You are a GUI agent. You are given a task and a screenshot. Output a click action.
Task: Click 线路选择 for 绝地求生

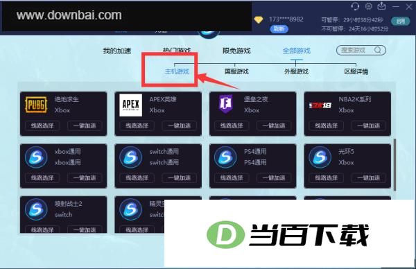pos(42,125)
